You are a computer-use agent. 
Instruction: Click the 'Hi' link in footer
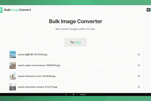[66, 94]
